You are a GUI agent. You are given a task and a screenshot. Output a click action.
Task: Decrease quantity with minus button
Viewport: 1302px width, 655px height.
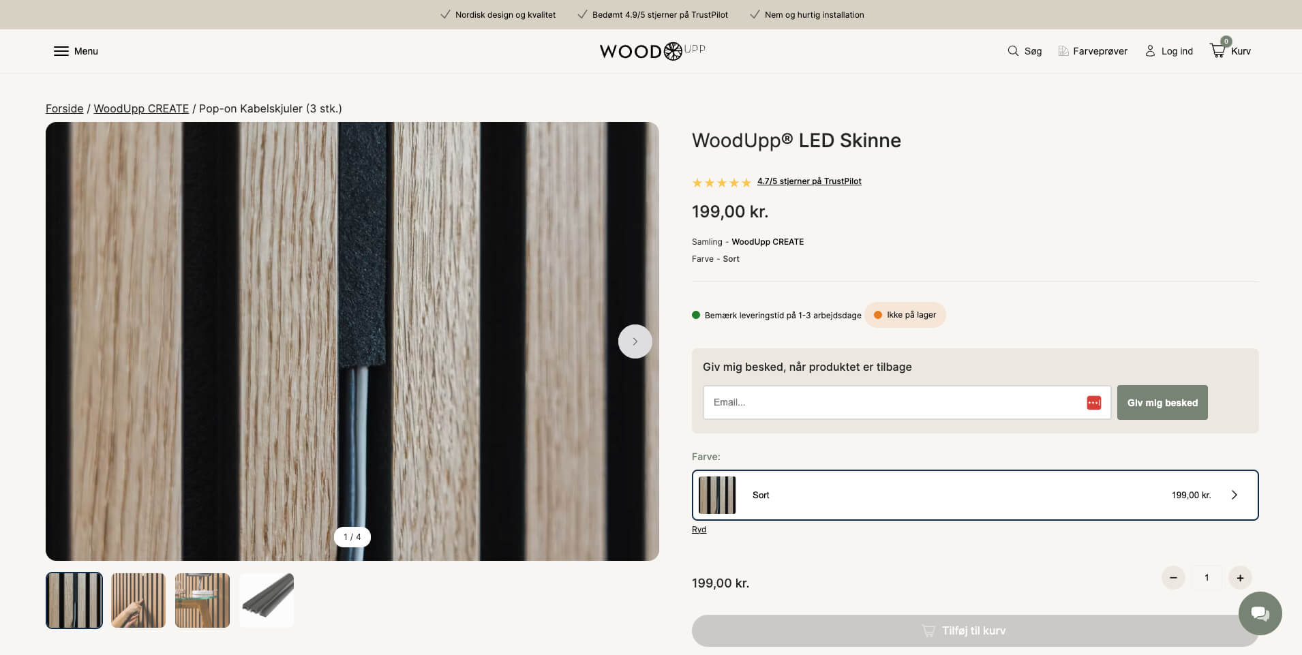click(1173, 578)
